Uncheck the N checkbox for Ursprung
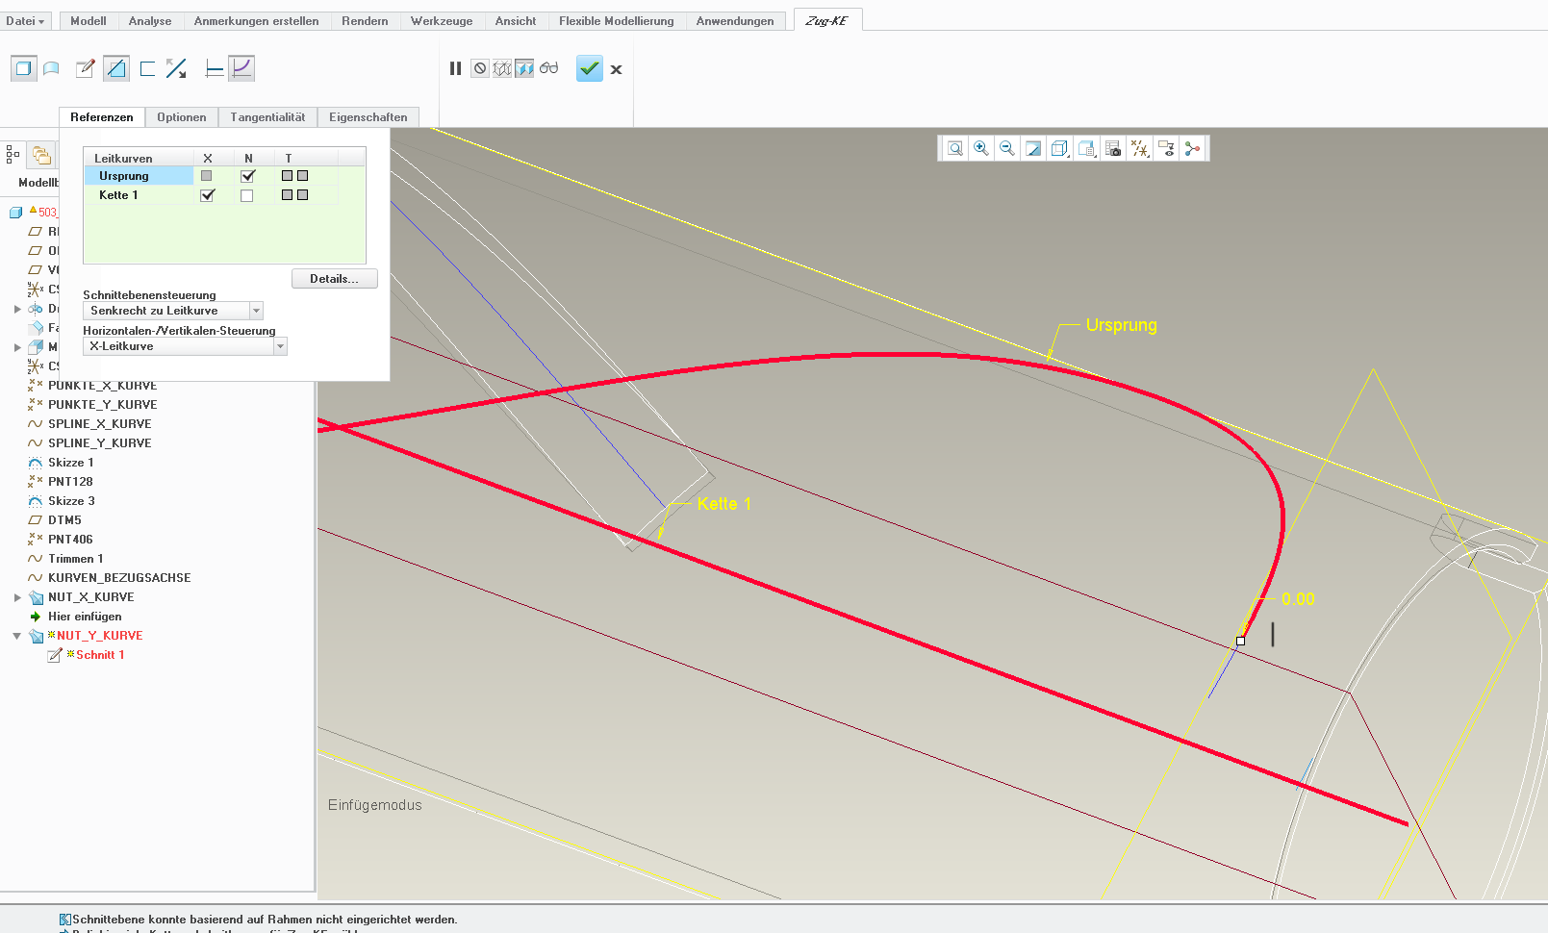 [x=247, y=176]
